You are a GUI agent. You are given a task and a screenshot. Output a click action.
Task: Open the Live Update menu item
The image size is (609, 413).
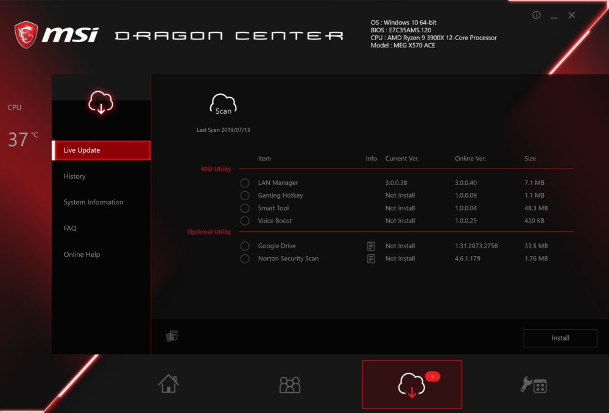(x=101, y=150)
